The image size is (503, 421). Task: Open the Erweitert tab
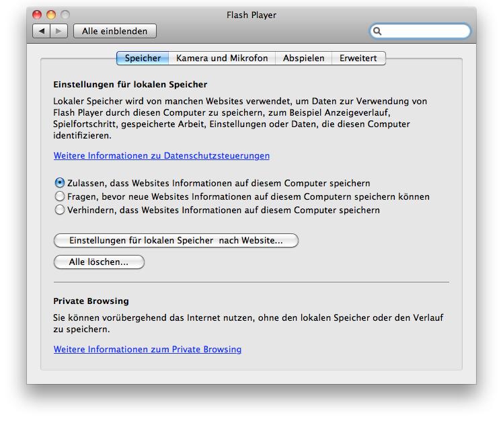(x=358, y=58)
